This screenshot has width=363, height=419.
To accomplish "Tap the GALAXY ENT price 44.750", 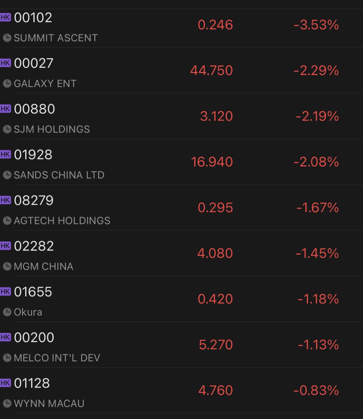I will 212,70.
